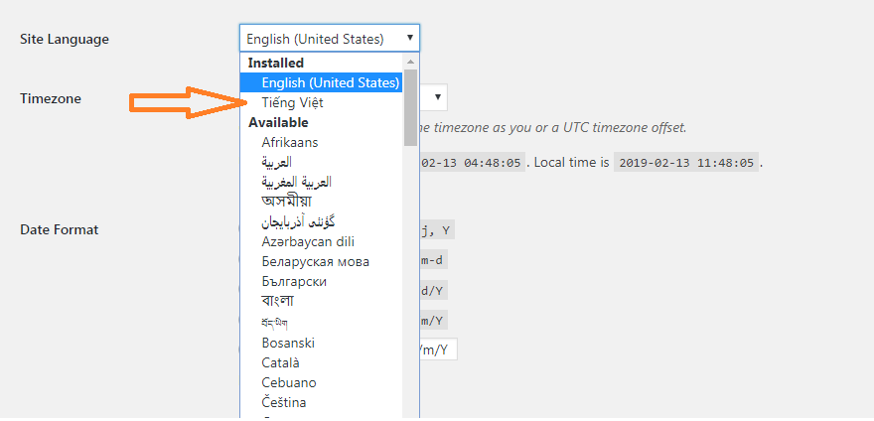Click the Local time value 2019-02-13 11:48:05
Screen dimensions: 874x421
pyautogui.click(x=686, y=163)
